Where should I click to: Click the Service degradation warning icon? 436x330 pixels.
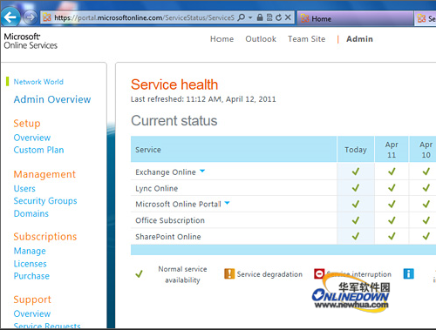tap(229, 273)
